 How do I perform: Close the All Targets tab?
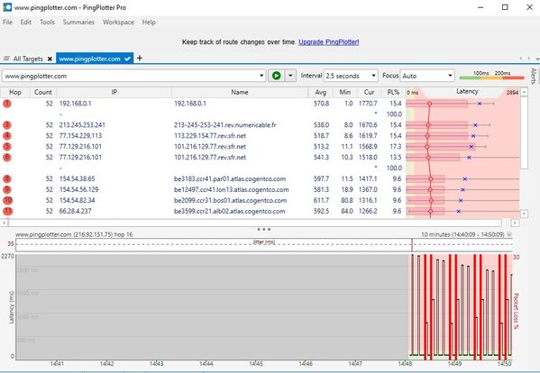tap(50, 59)
